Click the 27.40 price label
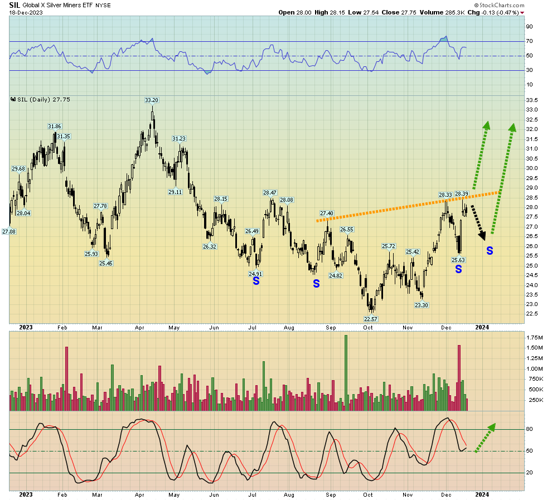 [x=327, y=213]
